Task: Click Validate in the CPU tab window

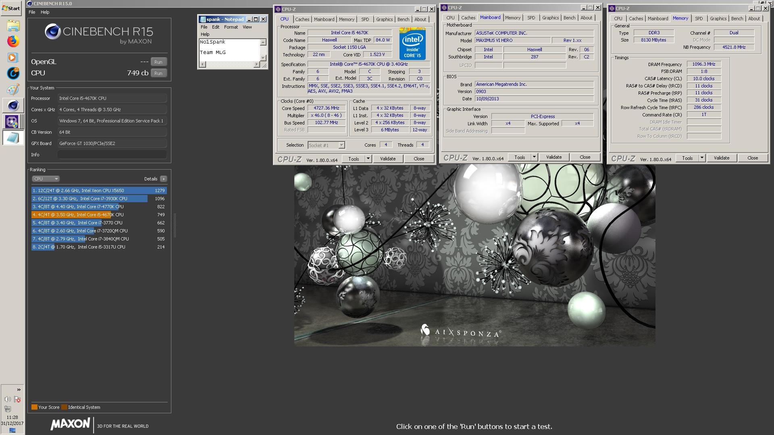Action: coord(388,159)
